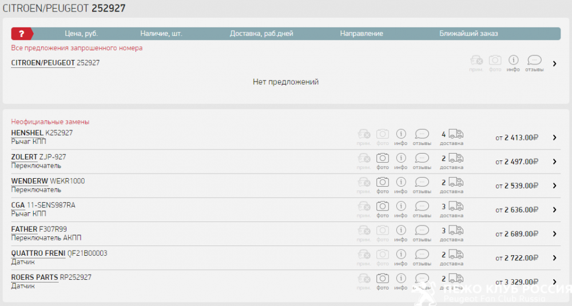Expand the HENSHEL K252927 offer arrow

554,138
